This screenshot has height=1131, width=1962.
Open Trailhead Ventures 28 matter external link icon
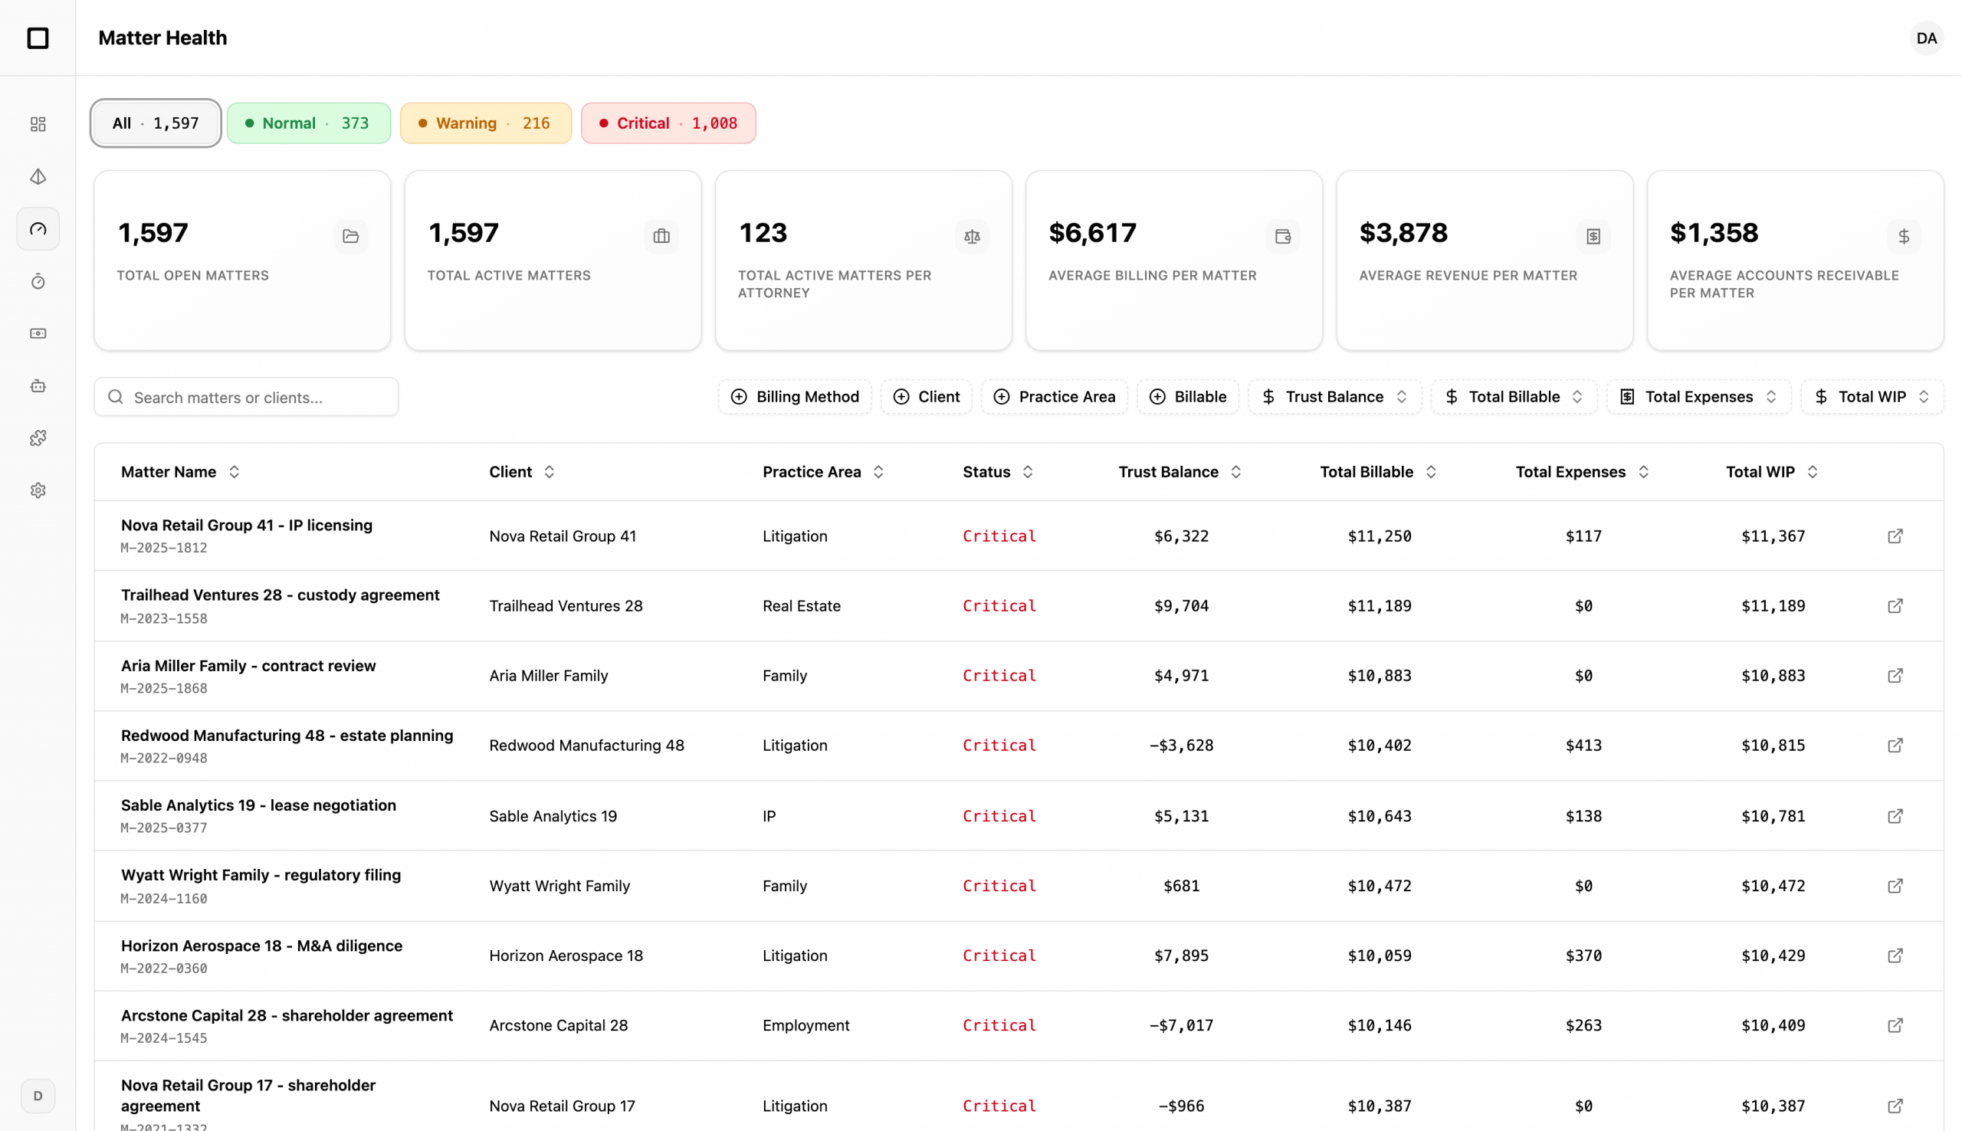1895,606
